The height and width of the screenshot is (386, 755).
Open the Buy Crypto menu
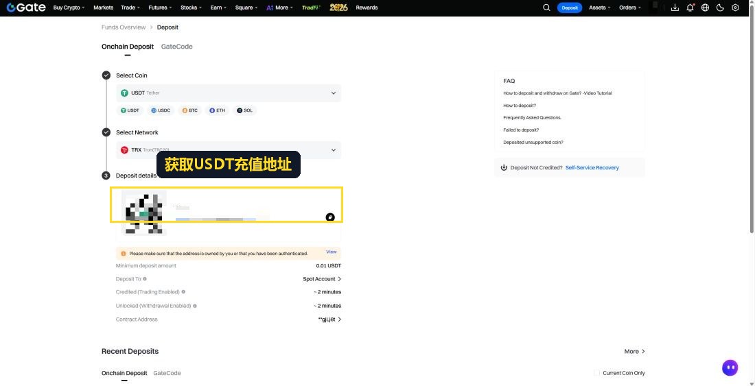(x=69, y=8)
